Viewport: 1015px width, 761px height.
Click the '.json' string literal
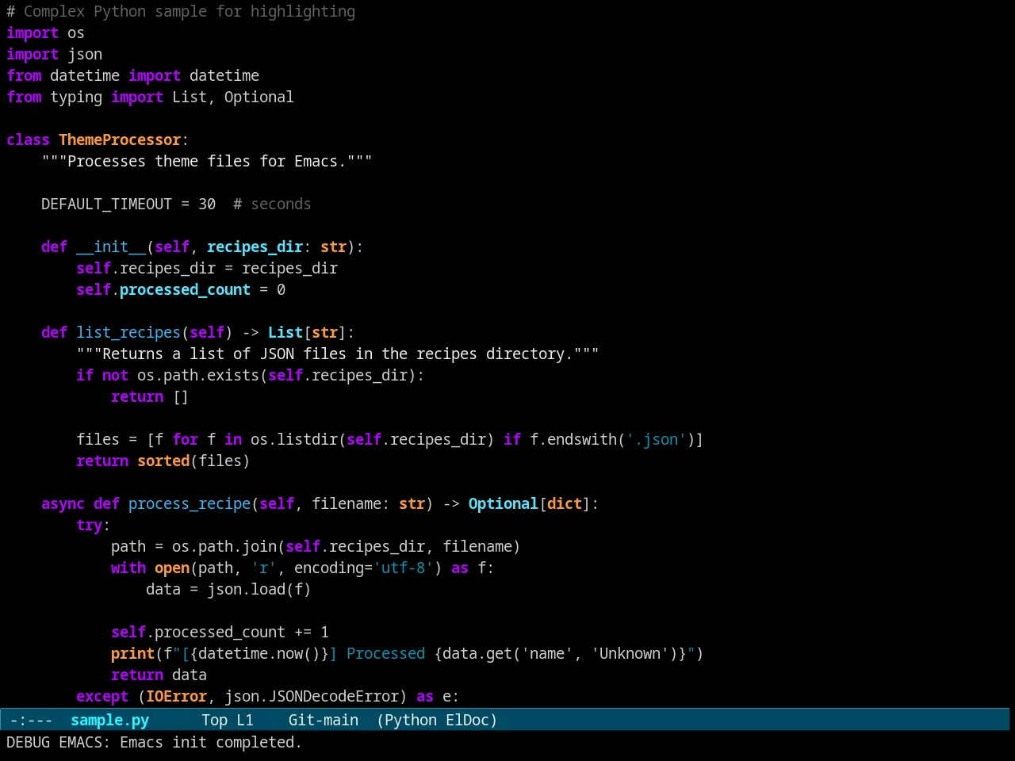point(656,439)
